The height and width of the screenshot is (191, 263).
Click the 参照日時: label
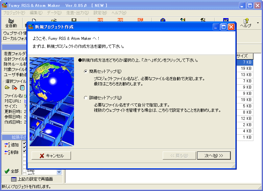[13, 117]
